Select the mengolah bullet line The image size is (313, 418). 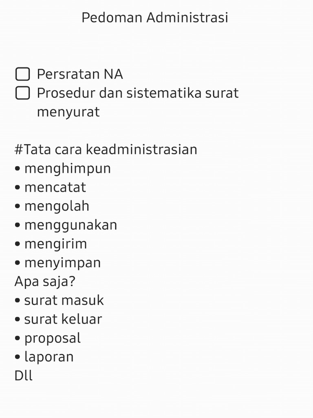coord(52,206)
